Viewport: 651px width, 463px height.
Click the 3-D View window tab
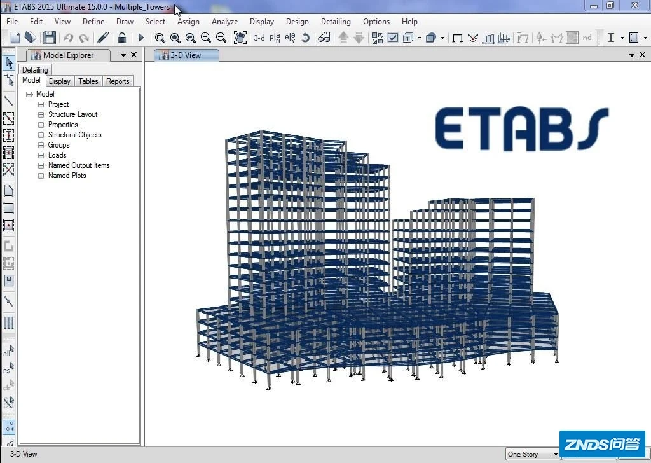(x=186, y=55)
